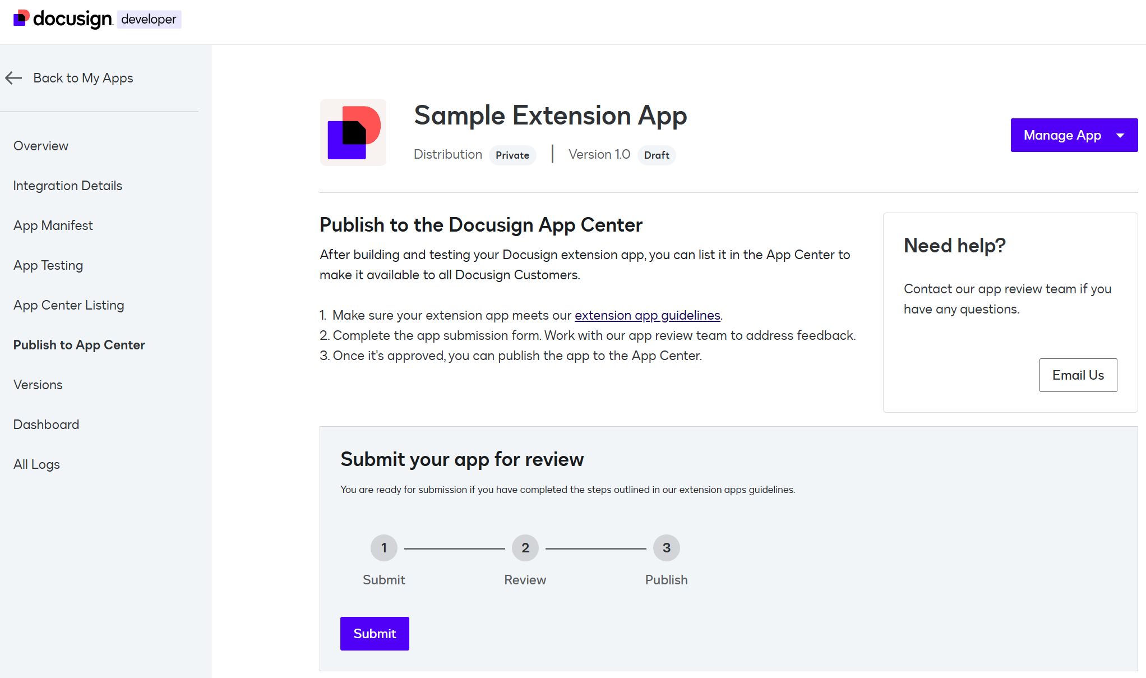Click the Draft version status badge
Screen dimensions: 1146x678
(657, 155)
